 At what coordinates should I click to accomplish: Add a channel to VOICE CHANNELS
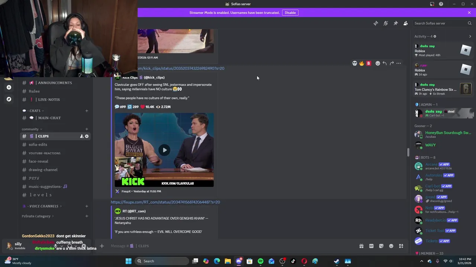click(x=87, y=206)
